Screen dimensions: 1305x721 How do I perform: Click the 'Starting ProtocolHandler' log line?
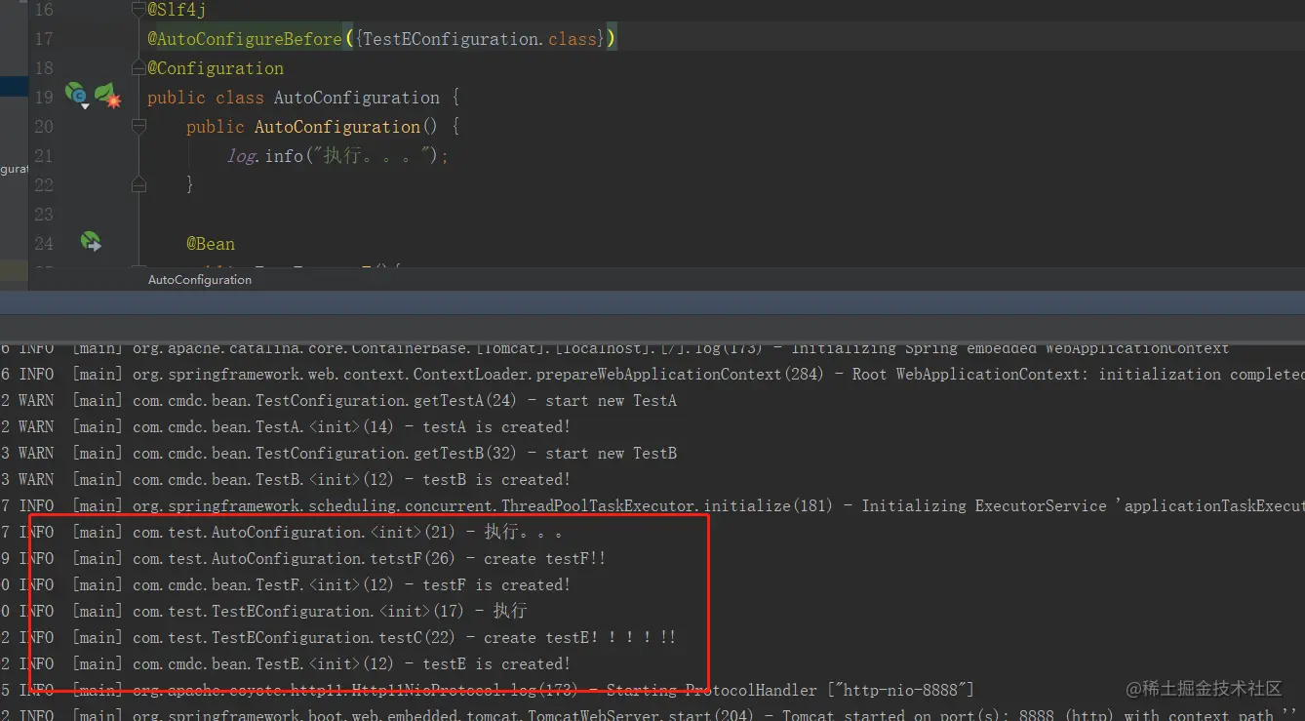(x=487, y=691)
